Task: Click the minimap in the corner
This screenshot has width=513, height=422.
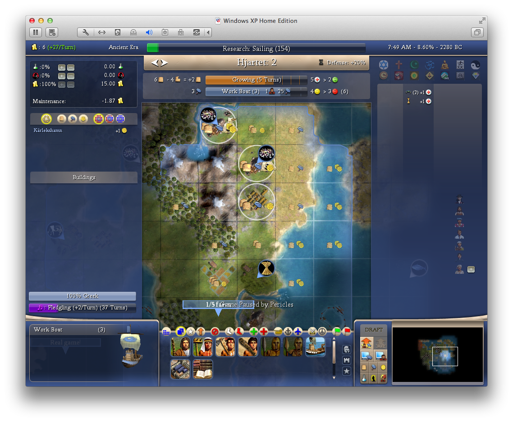Action: (x=437, y=354)
